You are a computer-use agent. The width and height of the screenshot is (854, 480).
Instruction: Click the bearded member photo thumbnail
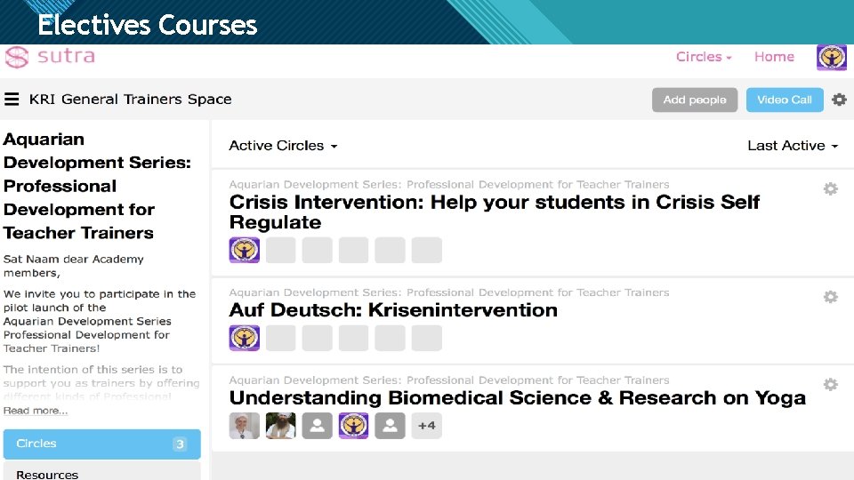click(281, 426)
